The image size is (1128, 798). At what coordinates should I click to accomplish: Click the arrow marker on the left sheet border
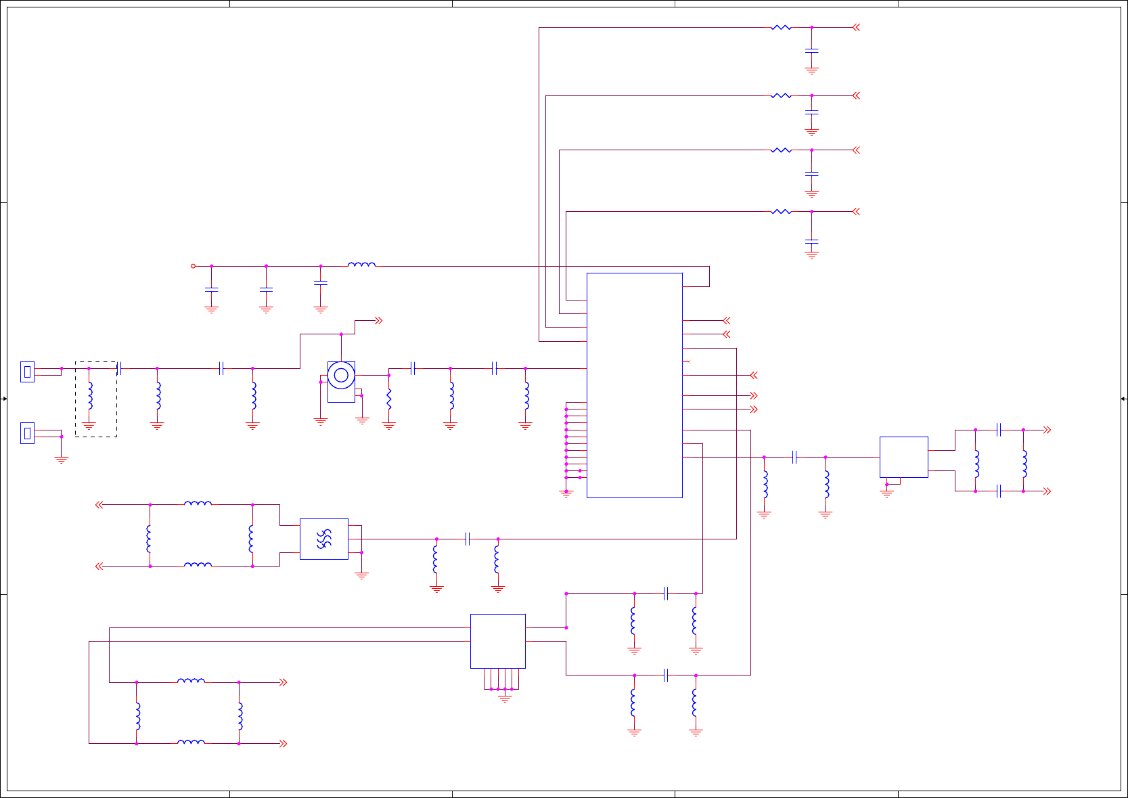click(x=4, y=399)
